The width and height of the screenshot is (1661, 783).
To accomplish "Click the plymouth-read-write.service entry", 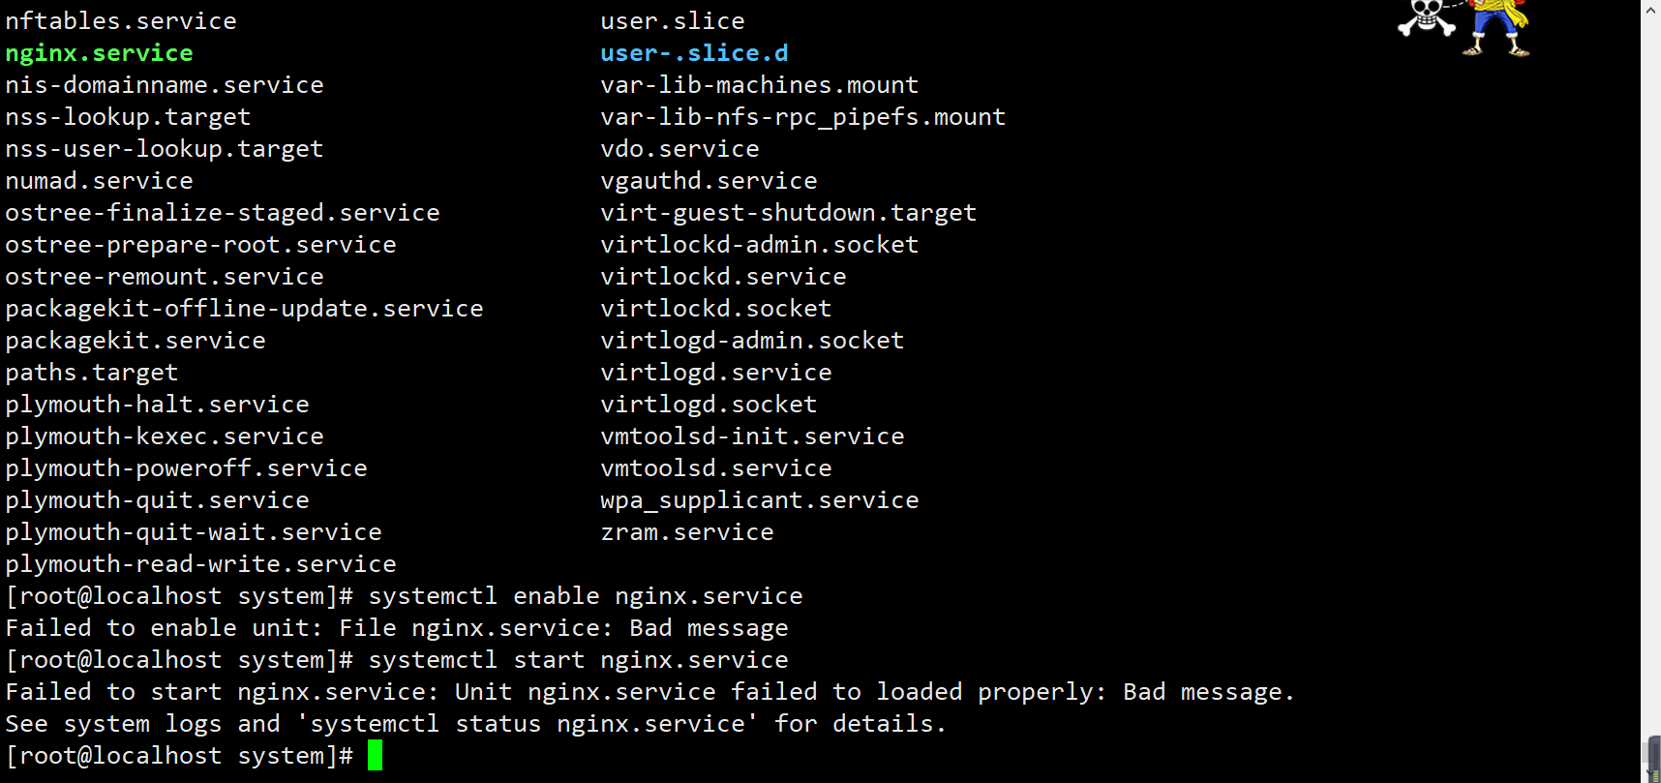I will (200, 565).
